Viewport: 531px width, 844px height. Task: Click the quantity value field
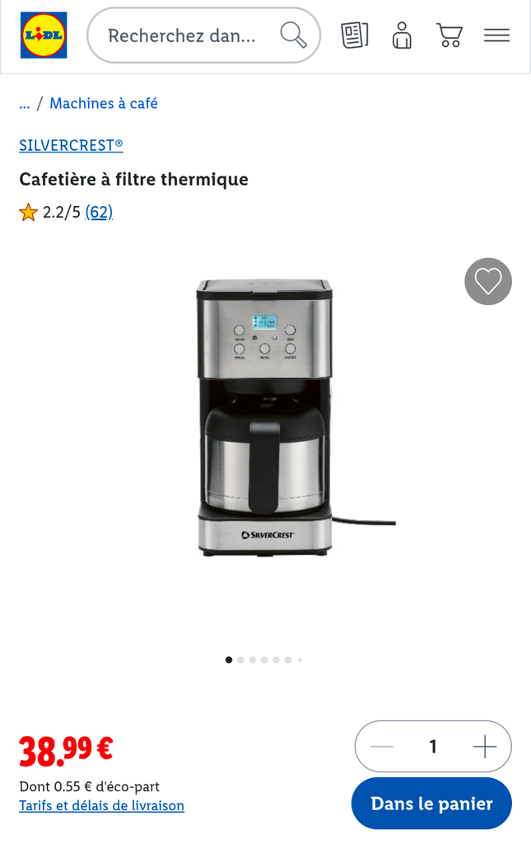433,747
